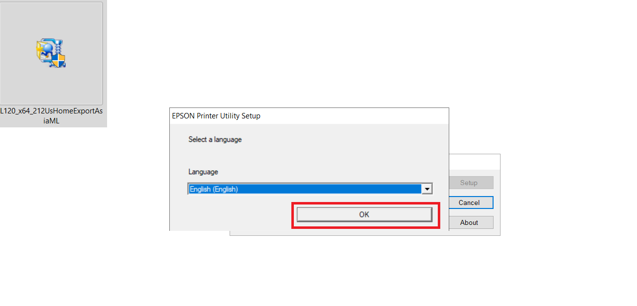The height and width of the screenshot is (306, 637).
Task: Click the highlighted English (English) text
Action: coord(214,189)
